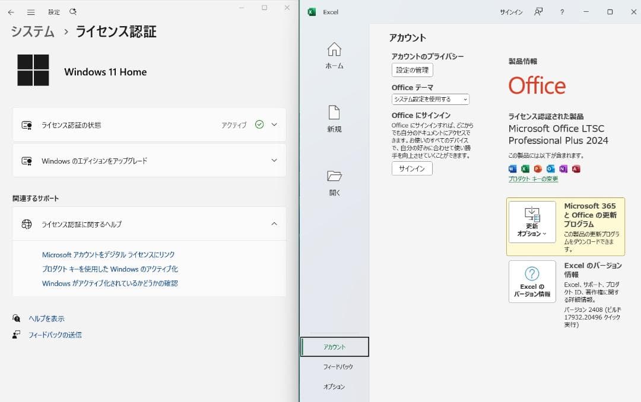641x402 pixels.
Task: Click the PowerPoint product icon
Action: [x=537, y=169]
